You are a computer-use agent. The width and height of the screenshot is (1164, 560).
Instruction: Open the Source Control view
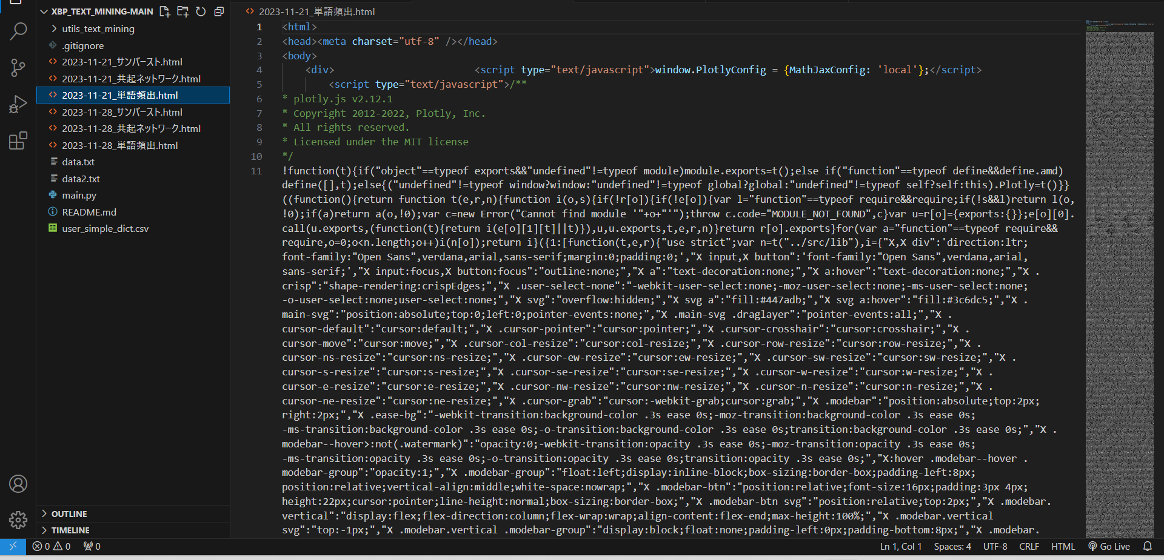18,67
